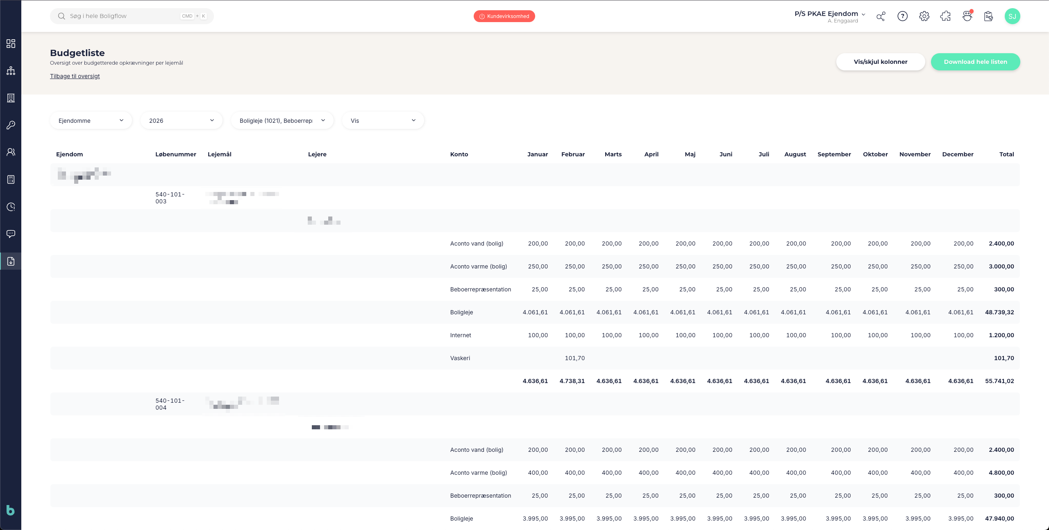Open the puzzle piece integrations icon
Image resolution: width=1049 pixels, height=530 pixels.
coord(945,16)
